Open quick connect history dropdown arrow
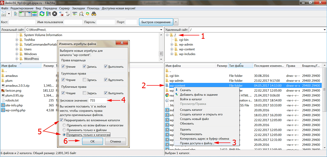 (x=176, y=22)
